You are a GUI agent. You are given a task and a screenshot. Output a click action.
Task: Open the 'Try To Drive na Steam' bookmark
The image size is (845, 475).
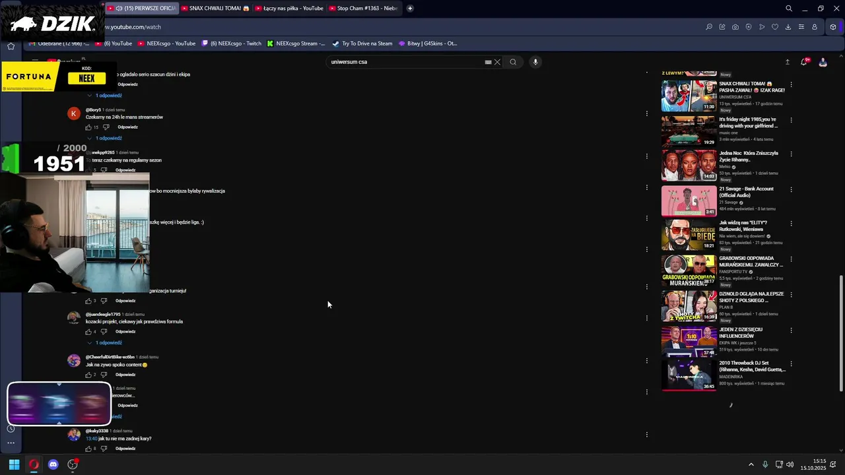362,44
